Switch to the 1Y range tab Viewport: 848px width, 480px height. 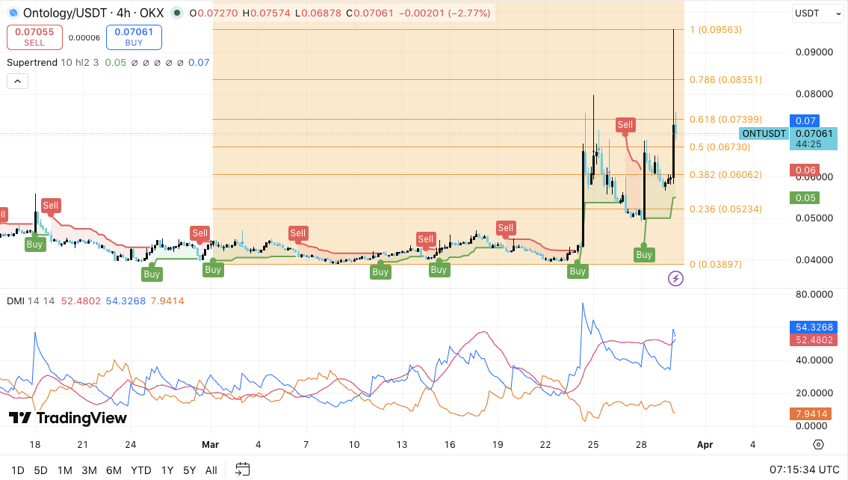coord(167,470)
